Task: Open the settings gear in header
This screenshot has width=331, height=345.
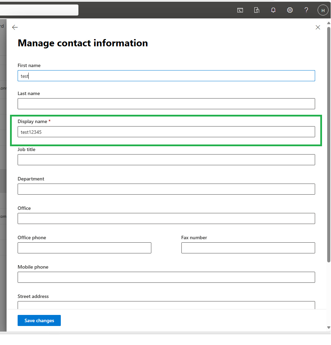Action: click(x=290, y=10)
